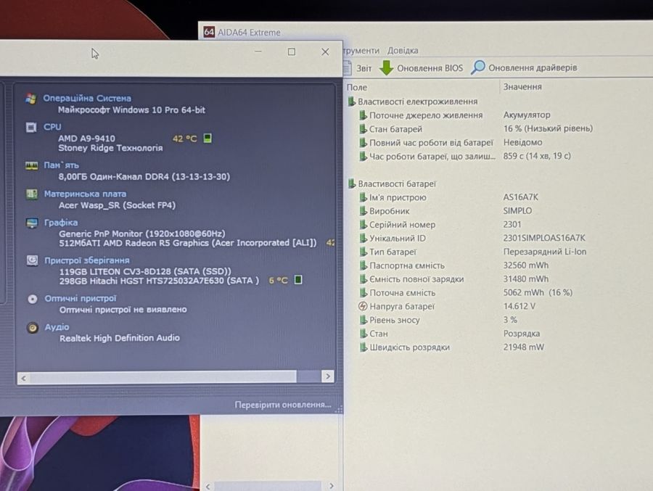
Task: Open the Пам`ять section link
Action: tap(61, 165)
